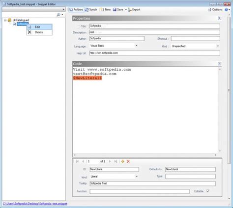Screen dimensions: 233x208
Task: Toggle the Folders toolbar button
Action: click(76, 10)
